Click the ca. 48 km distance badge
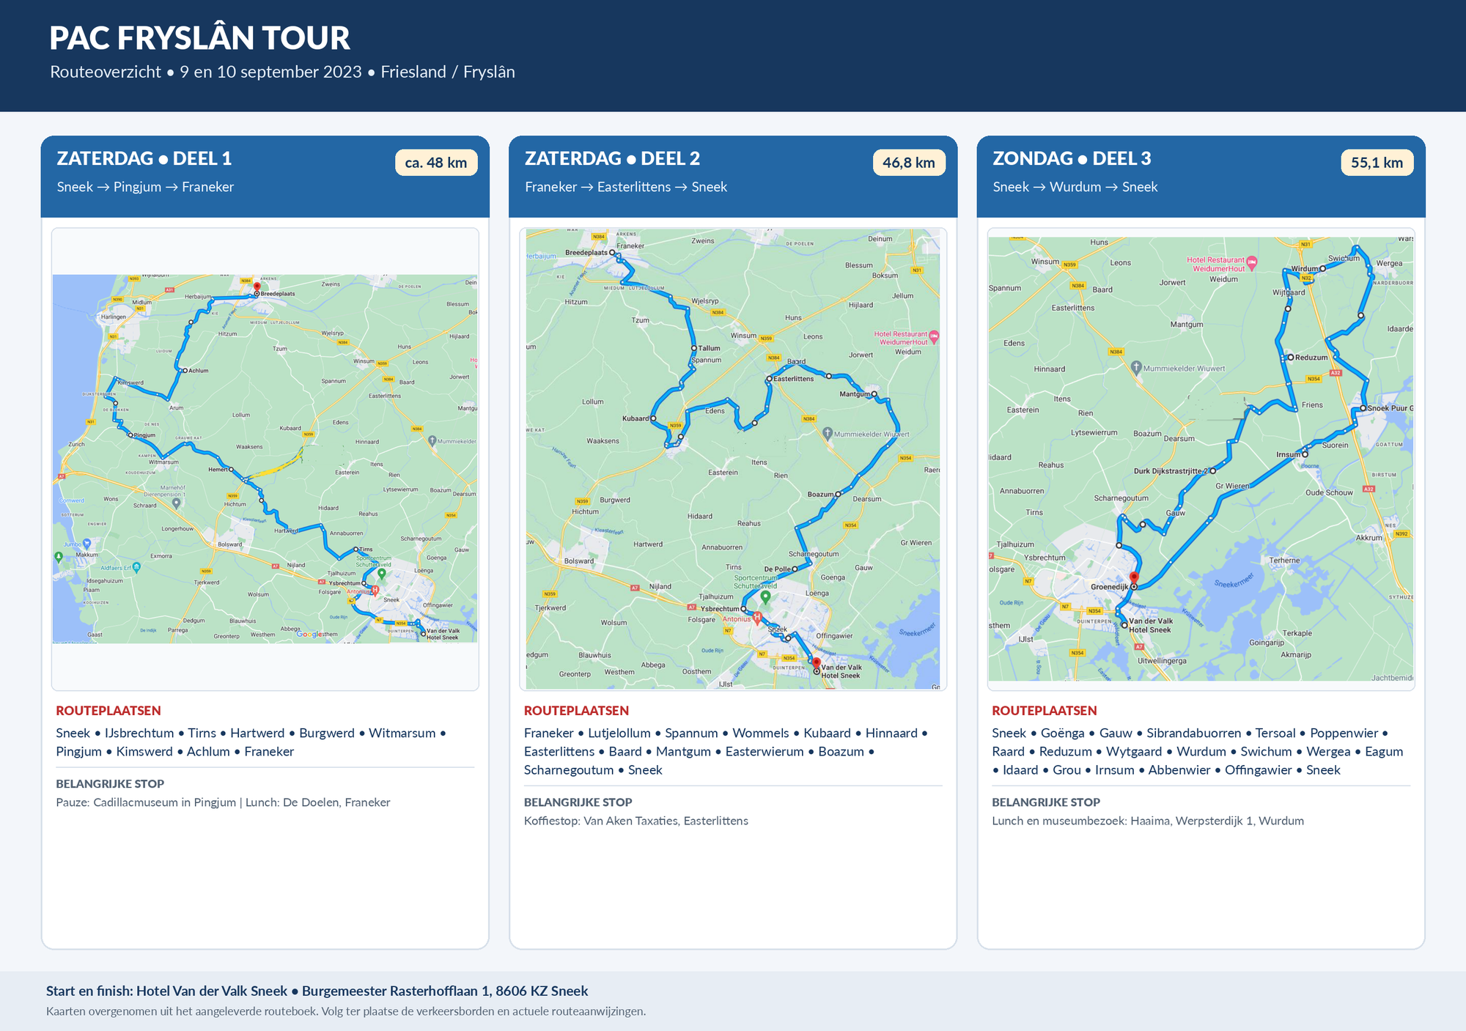This screenshot has width=1466, height=1031. (436, 163)
